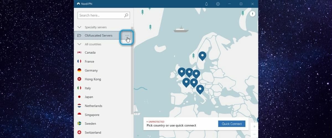The image size is (332, 138).
Task: Click the Search here field
Action: 104,15
